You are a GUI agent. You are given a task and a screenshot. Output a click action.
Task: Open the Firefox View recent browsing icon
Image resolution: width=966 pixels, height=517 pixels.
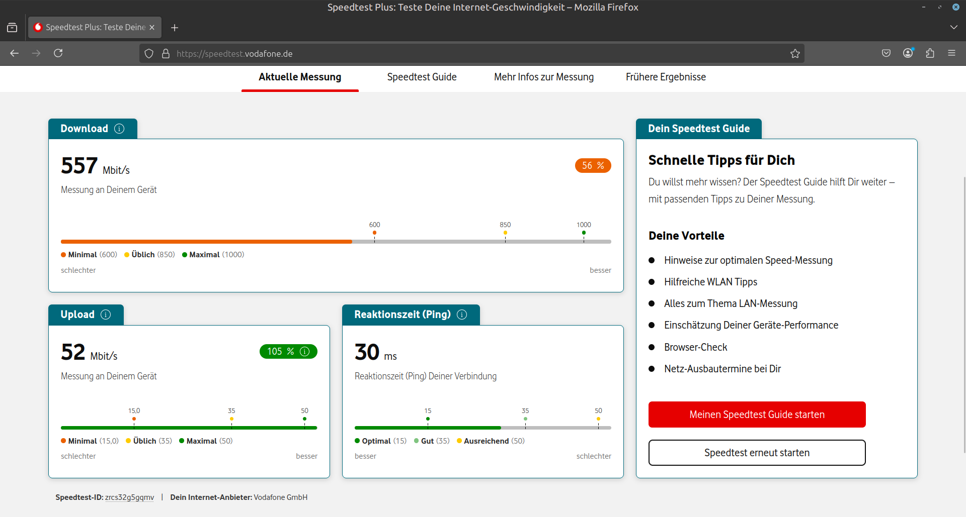[x=12, y=28]
